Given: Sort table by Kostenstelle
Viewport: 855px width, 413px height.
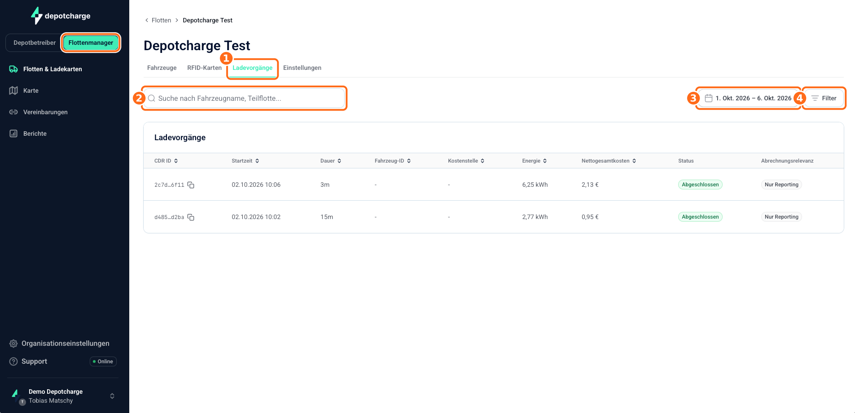Looking at the screenshot, I should pyautogui.click(x=466, y=161).
